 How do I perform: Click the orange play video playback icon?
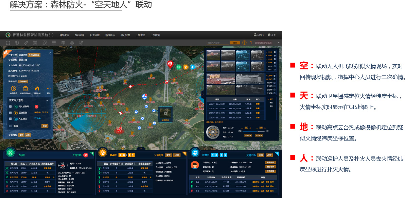point(14,88)
